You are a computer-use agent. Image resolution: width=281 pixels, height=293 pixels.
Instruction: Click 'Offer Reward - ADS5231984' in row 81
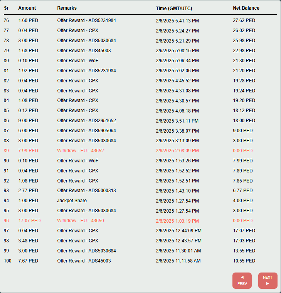click(86, 71)
